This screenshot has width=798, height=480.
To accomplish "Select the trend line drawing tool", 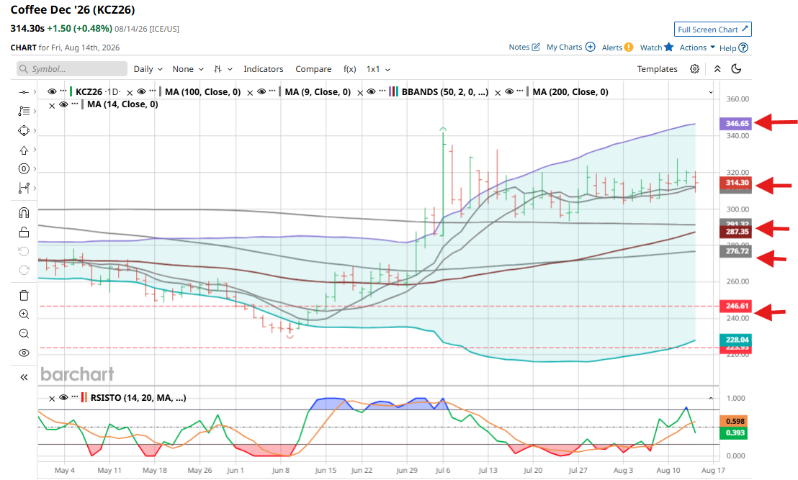I will point(24,92).
